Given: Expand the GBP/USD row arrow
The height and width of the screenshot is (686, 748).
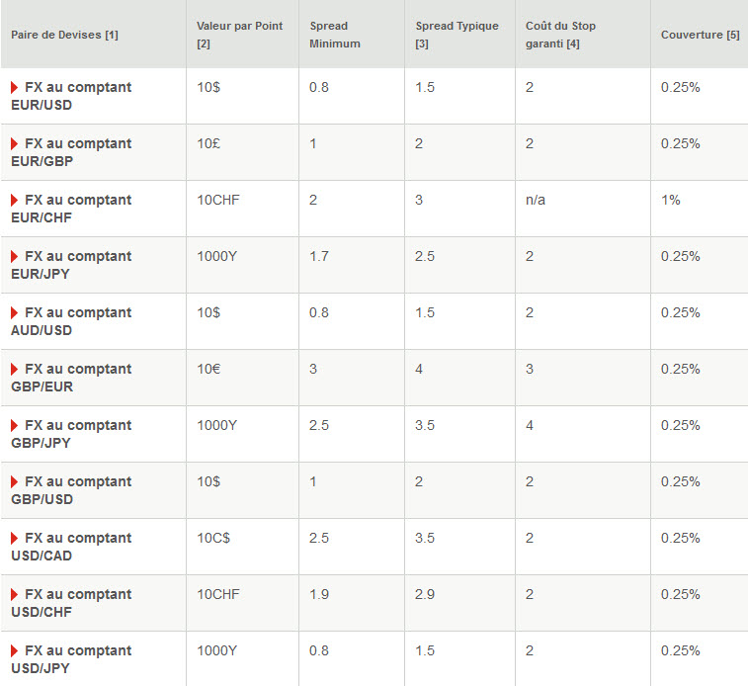Looking at the screenshot, I should tap(15, 482).
